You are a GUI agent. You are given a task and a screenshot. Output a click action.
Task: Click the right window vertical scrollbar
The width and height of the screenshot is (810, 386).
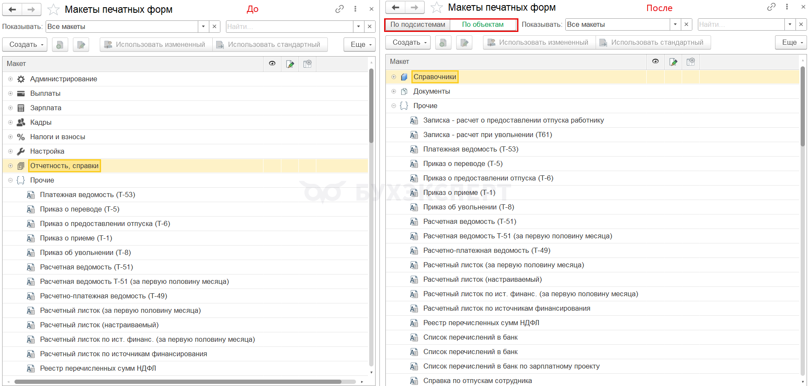[x=804, y=106]
